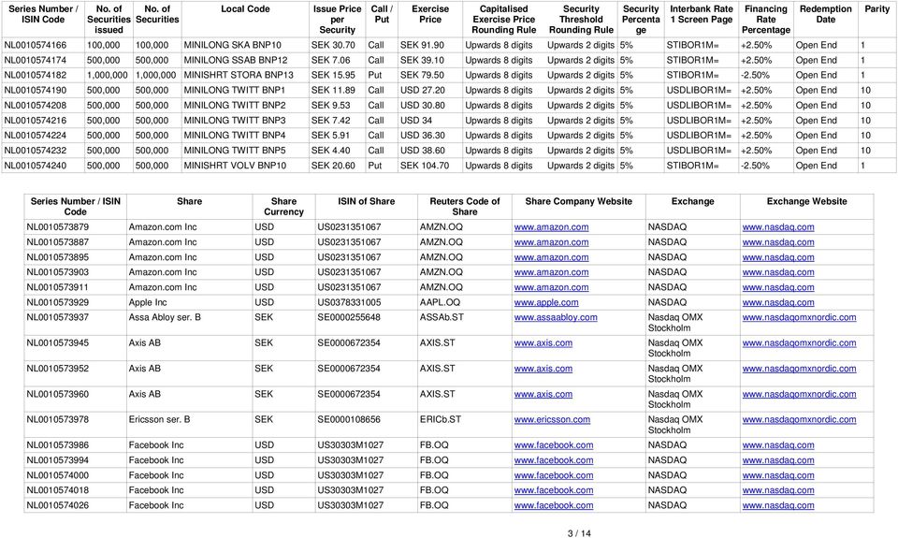Select ISIN code NL0010574174

point(35,60)
